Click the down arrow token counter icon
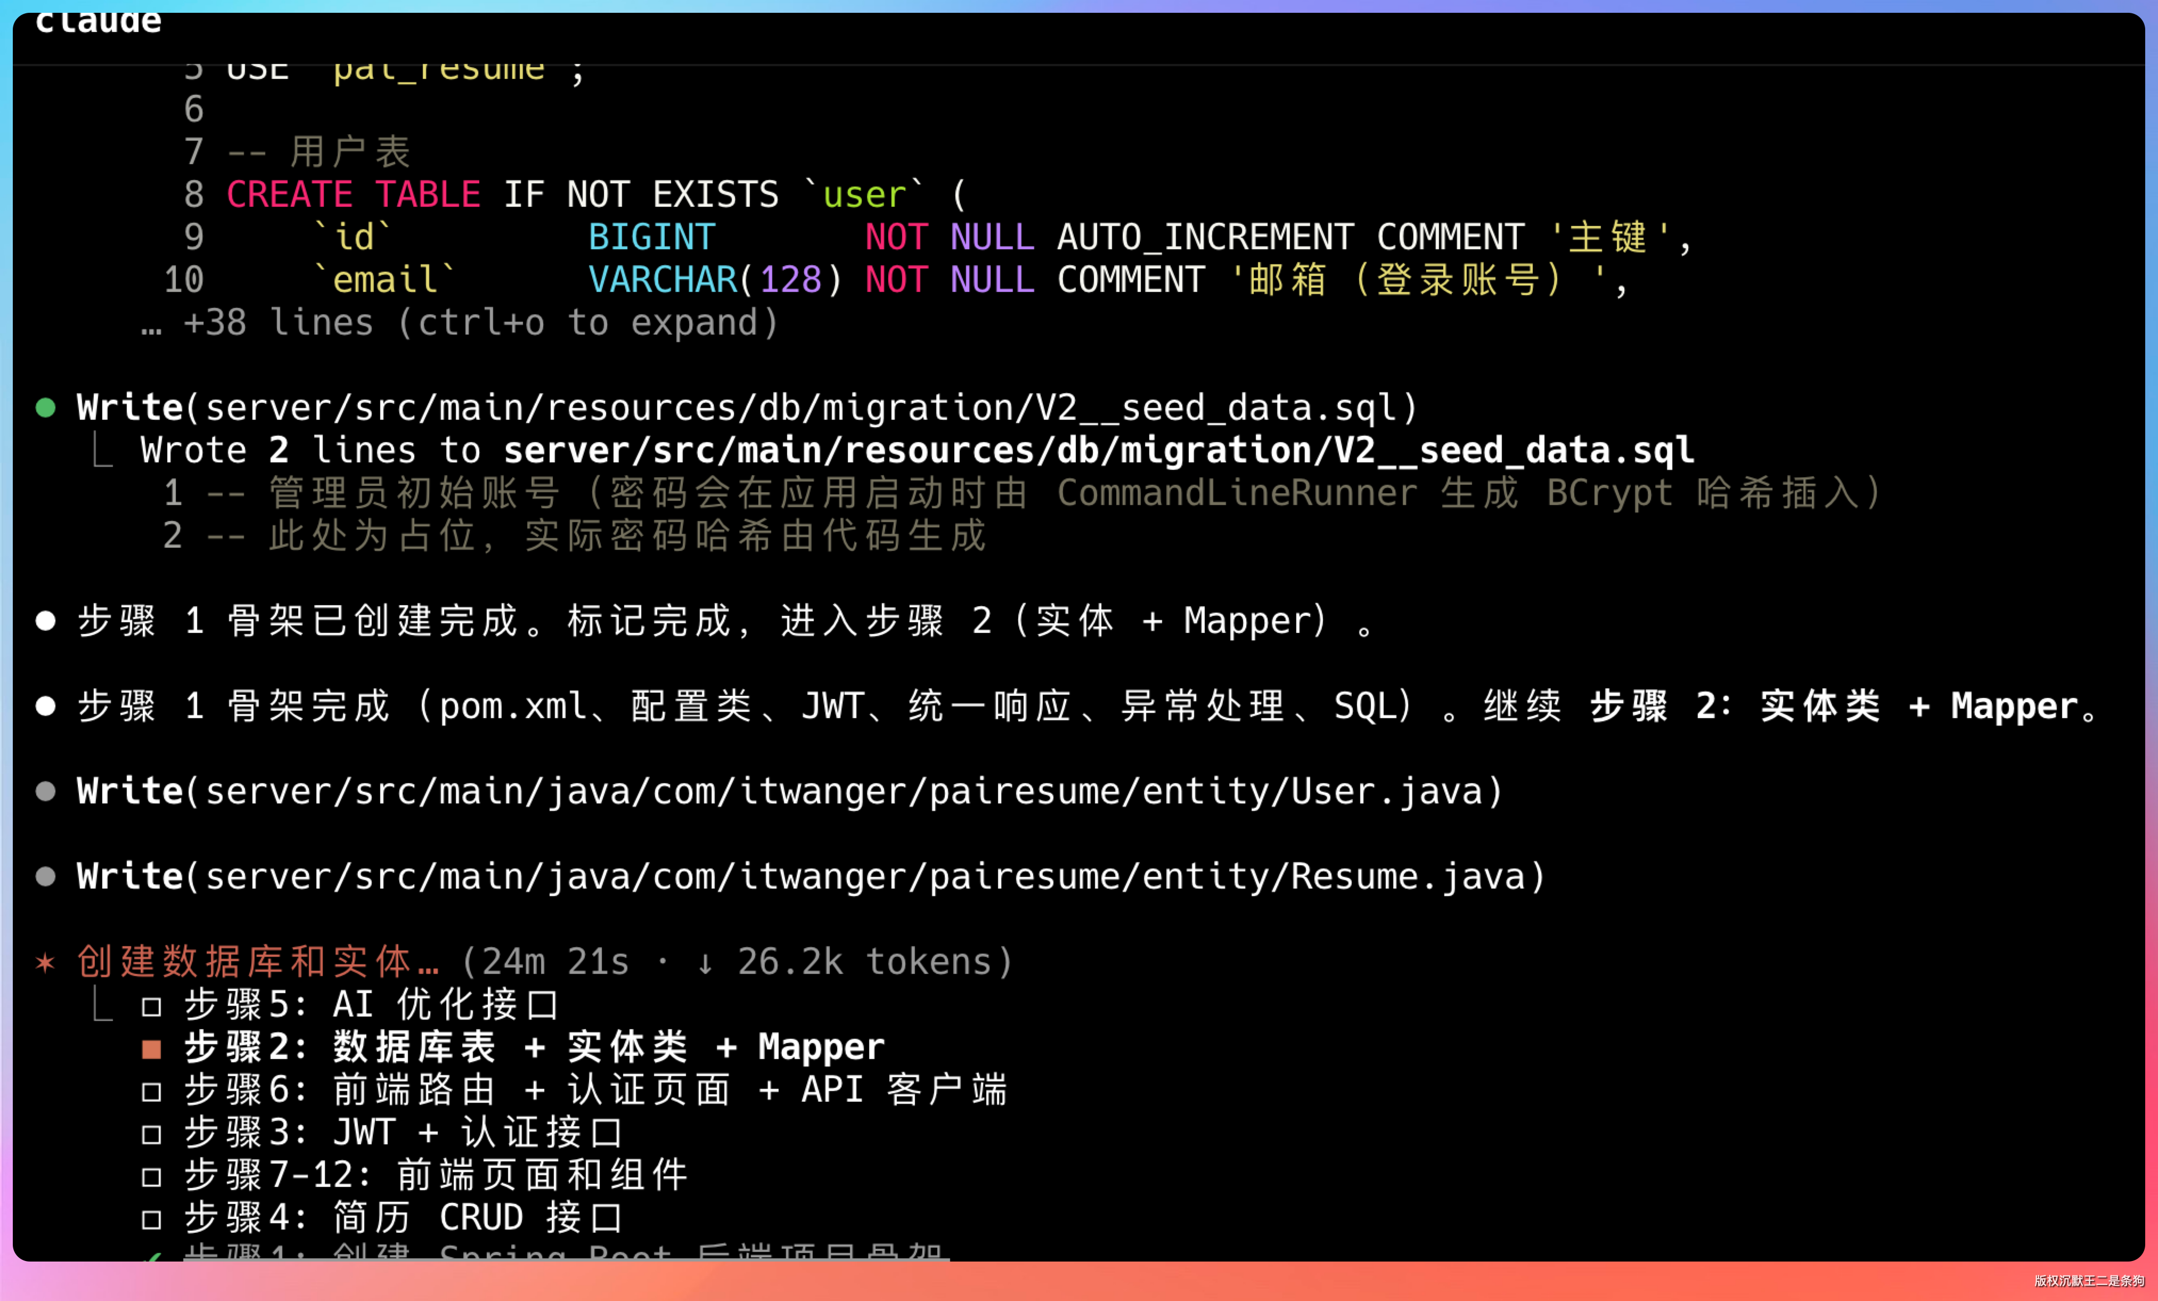The height and width of the screenshot is (1301, 2158). [x=704, y=963]
